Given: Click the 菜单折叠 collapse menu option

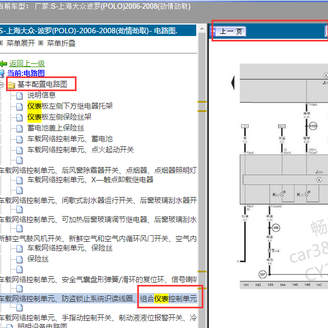Looking at the screenshot, I should coord(61,43).
